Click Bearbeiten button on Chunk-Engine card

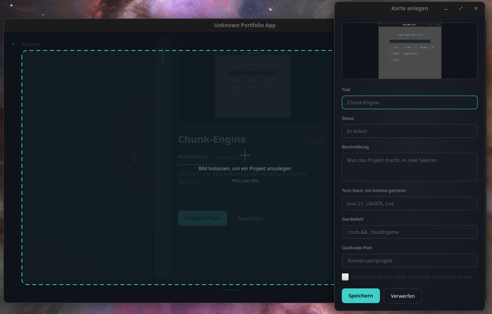tap(251, 218)
